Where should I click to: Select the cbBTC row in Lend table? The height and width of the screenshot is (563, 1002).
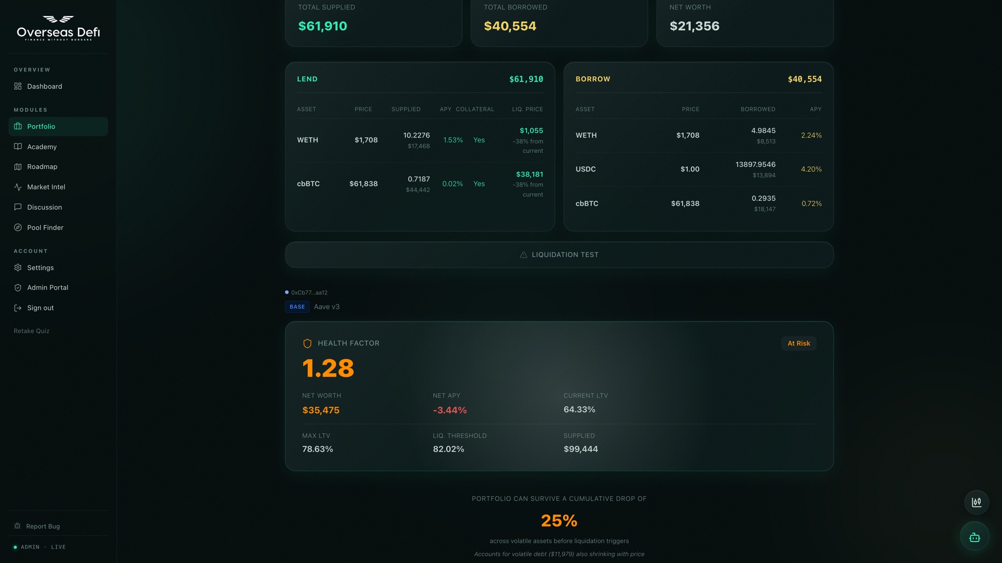coord(420,184)
